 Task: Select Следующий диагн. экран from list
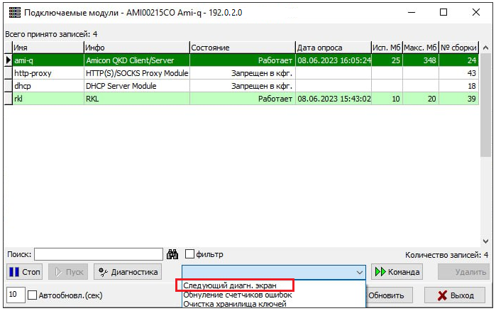[x=234, y=285]
